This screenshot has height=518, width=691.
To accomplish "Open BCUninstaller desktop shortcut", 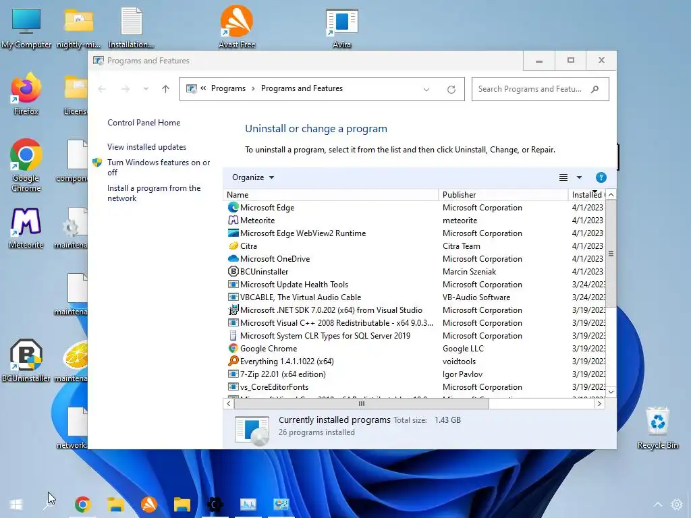I will [x=26, y=361].
